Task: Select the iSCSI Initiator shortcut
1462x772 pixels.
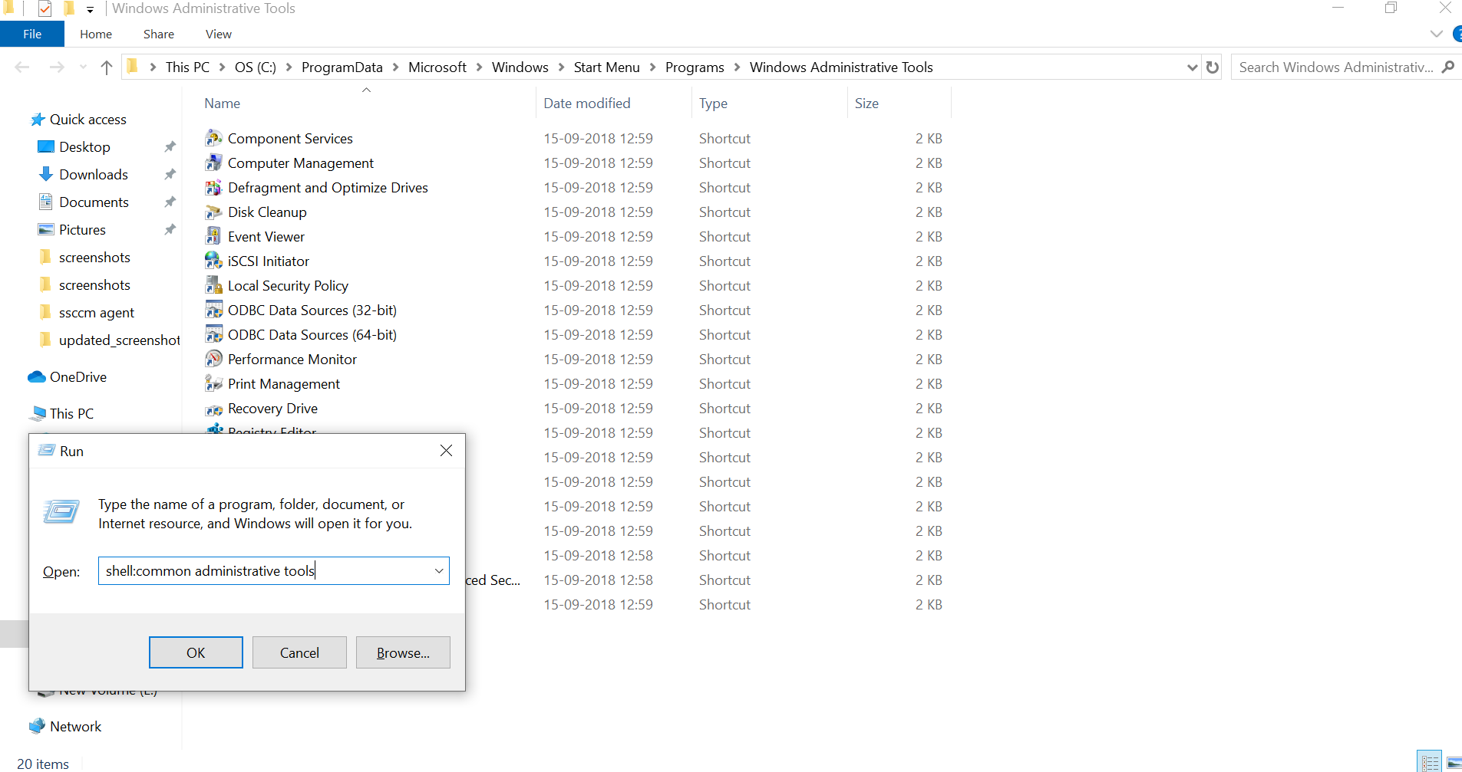Action: [x=268, y=261]
